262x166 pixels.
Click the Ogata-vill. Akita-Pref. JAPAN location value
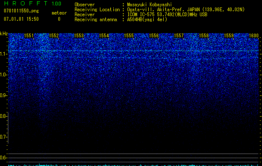186,10
